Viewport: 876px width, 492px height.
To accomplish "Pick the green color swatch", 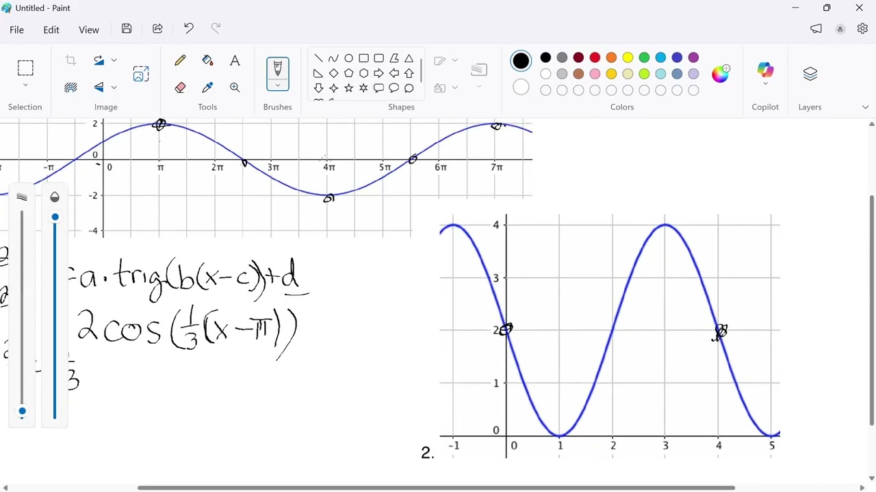I will point(644,57).
